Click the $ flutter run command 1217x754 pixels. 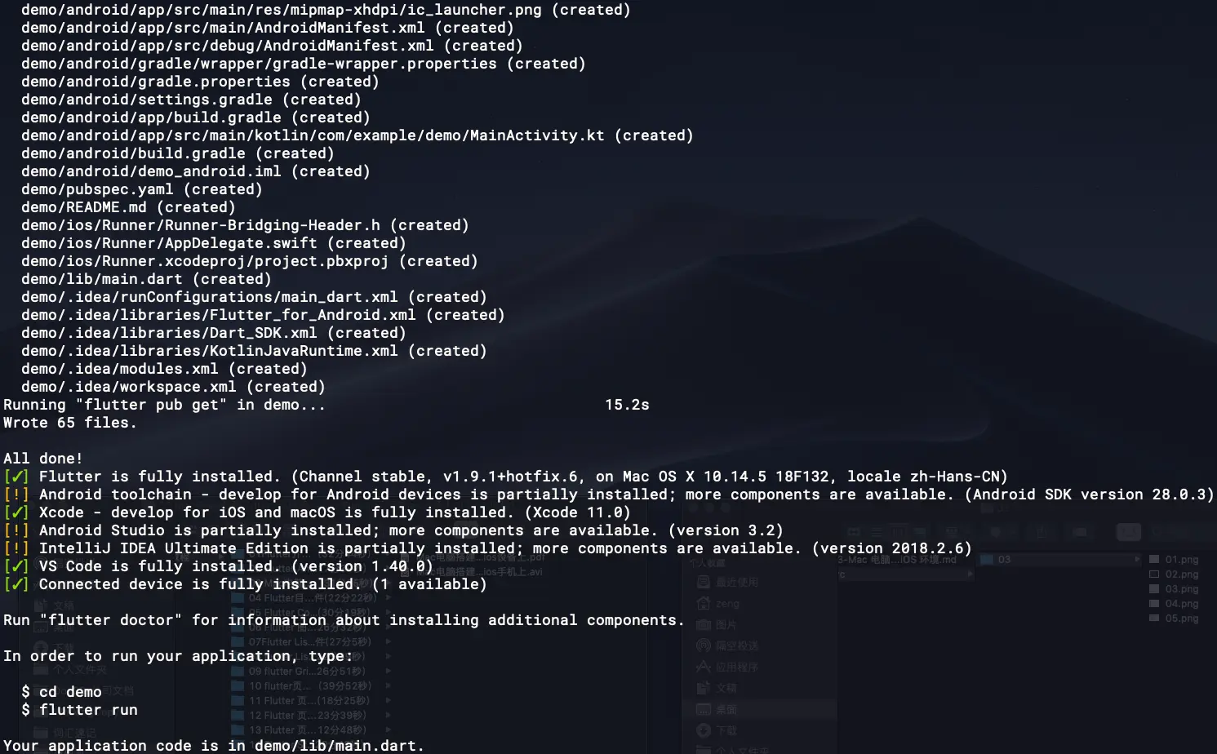(79, 710)
